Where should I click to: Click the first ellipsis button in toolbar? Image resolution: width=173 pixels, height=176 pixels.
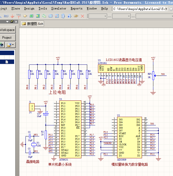pyautogui.click(x=110, y=17)
